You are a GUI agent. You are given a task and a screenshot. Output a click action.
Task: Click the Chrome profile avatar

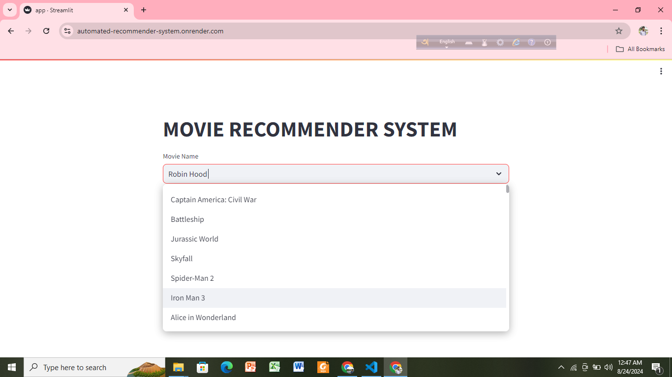click(x=643, y=30)
